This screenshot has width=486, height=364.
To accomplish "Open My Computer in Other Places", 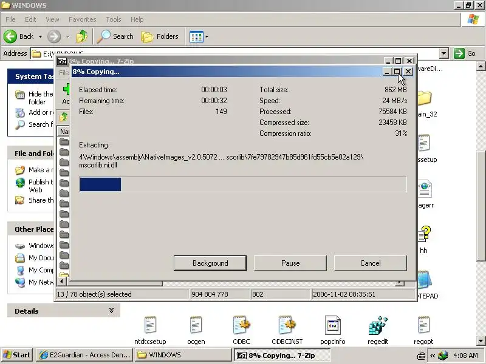I will [35, 270].
